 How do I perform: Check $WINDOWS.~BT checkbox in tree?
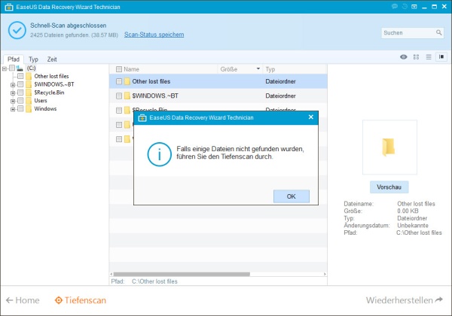(20, 84)
